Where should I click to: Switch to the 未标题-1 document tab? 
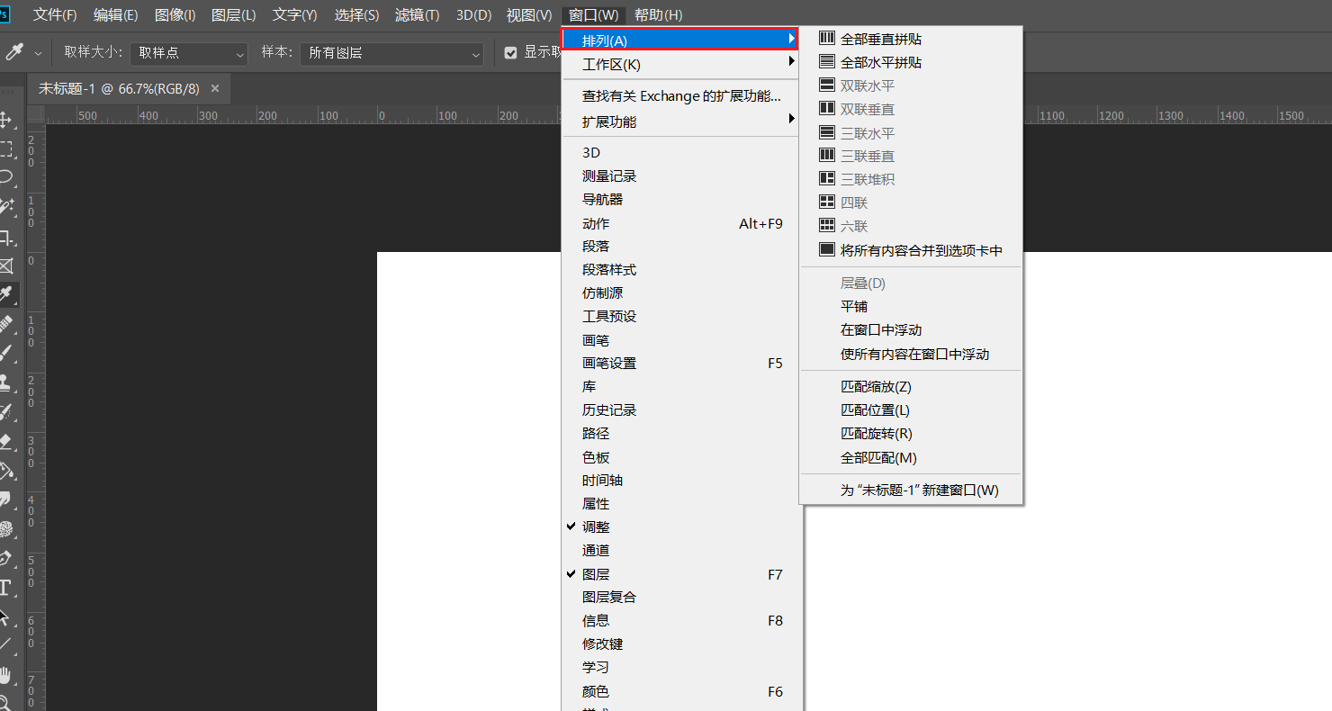pos(119,89)
